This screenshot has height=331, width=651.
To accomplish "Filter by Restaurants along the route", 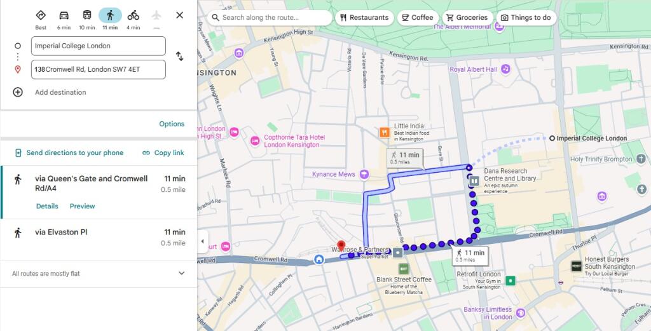I will (364, 17).
